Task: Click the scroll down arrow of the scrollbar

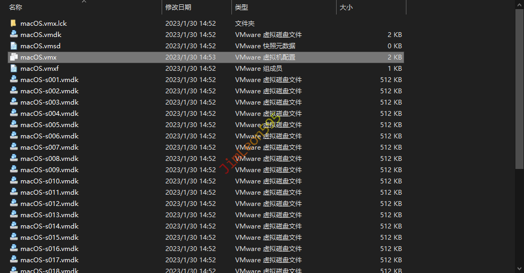Action: (x=519, y=269)
